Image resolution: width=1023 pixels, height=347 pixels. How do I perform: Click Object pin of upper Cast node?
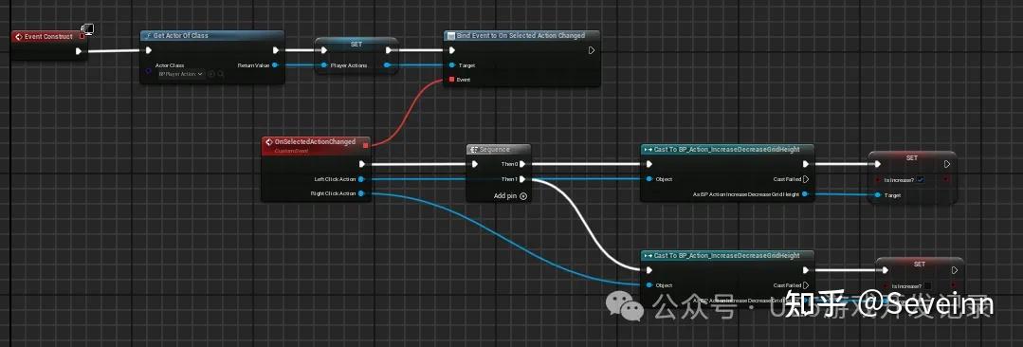pyautogui.click(x=649, y=179)
